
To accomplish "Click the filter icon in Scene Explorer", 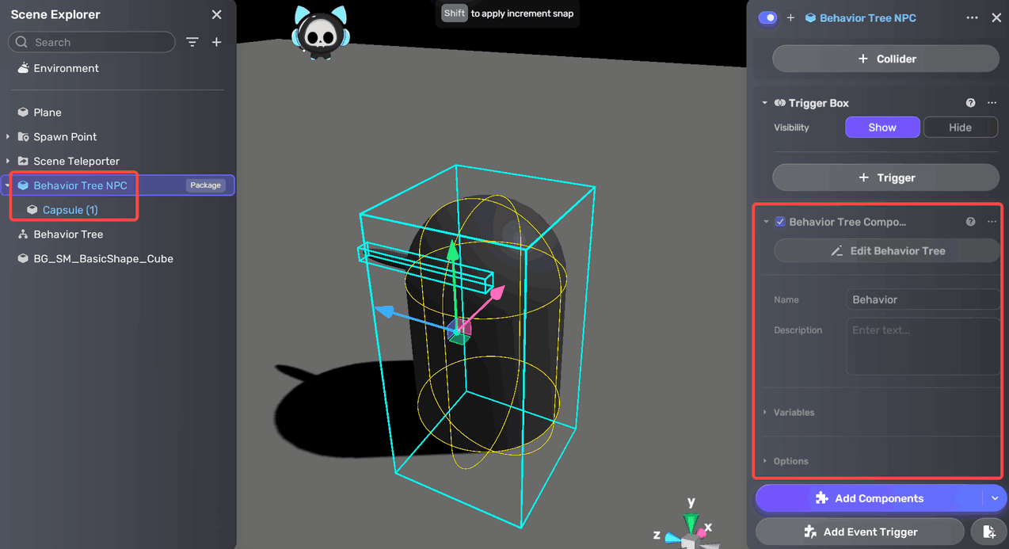I will point(192,42).
